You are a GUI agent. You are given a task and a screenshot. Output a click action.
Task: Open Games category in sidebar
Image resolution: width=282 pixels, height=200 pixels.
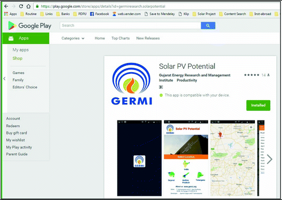click(18, 73)
